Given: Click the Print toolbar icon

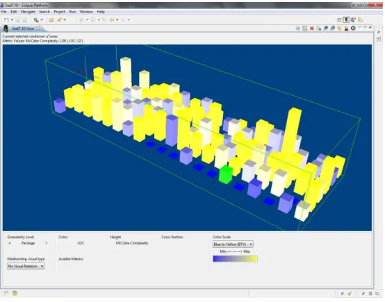Looking at the screenshot, I should 24,20.
